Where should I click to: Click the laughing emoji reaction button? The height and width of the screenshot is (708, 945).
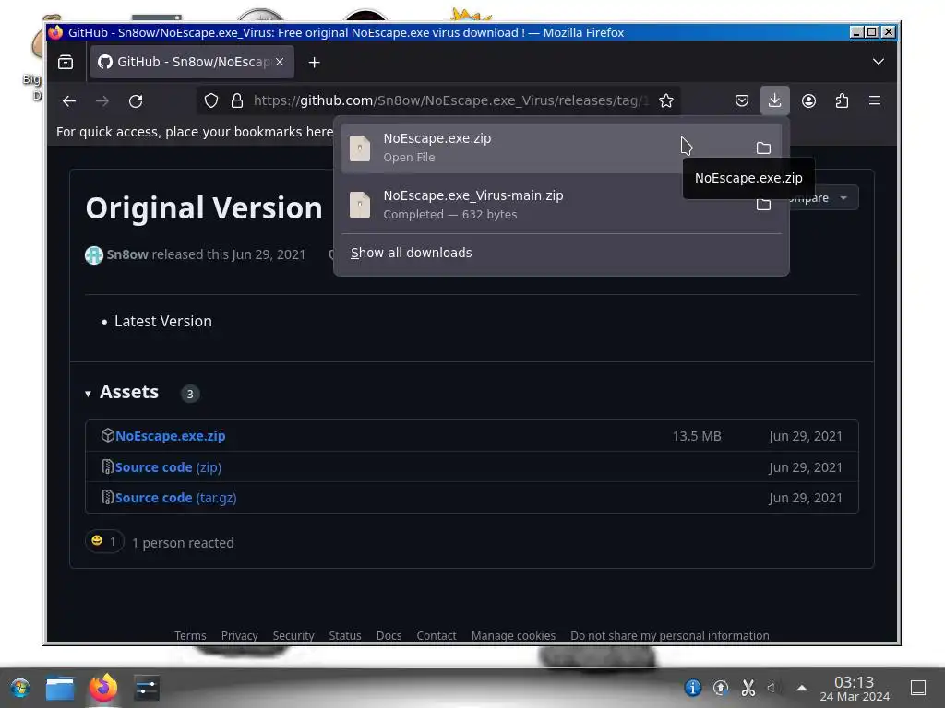104,541
